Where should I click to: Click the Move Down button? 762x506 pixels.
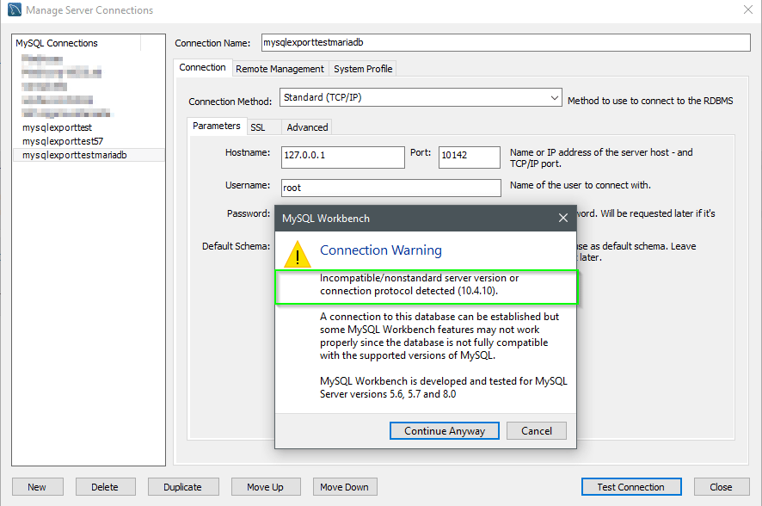pos(345,487)
